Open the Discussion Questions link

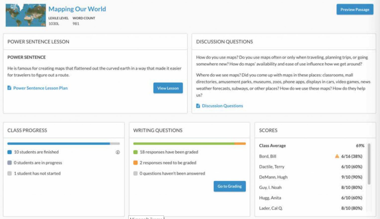pyautogui.click(x=222, y=106)
